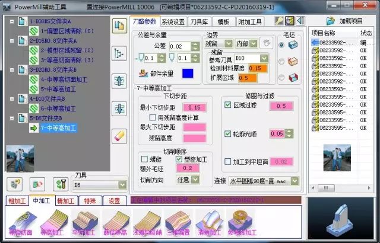Click the second icon in bottom-left row
Viewport: 380px width, 243px height.
click(x=37, y=184)
